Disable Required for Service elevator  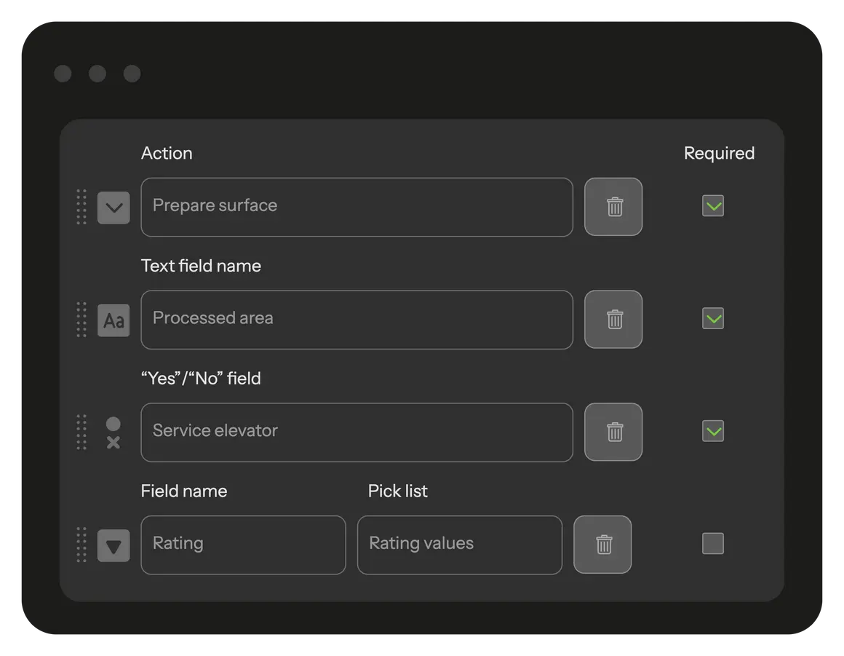tap(713, 431)
